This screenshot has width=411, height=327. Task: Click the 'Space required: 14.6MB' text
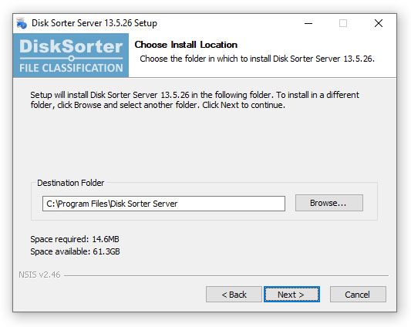[x=75, y=239]
